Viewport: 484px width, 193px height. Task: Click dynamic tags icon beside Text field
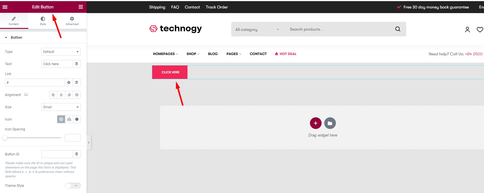(77, 64)
